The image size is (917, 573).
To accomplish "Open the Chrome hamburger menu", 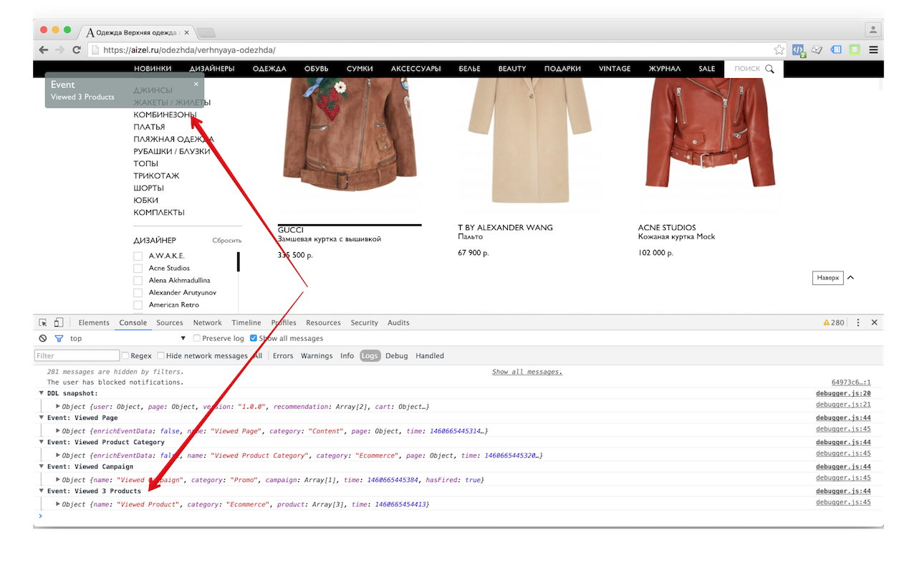I will (873, 50).
